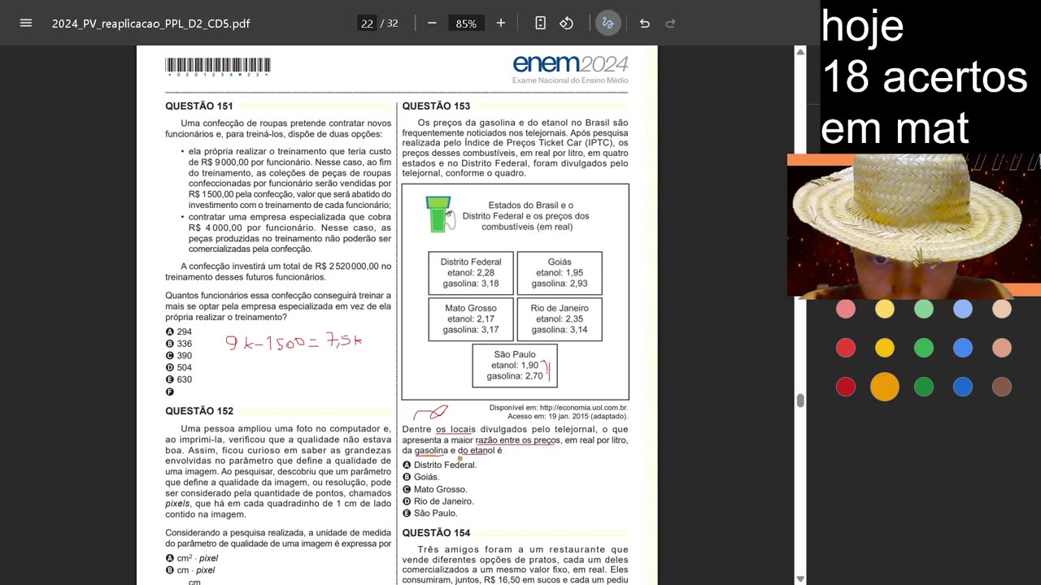
Task: Pick the light red pen color
Action: pos(846,309)
